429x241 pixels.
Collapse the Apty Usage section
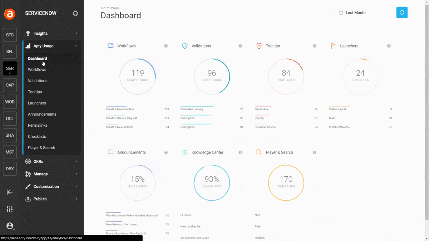[43, 46]
